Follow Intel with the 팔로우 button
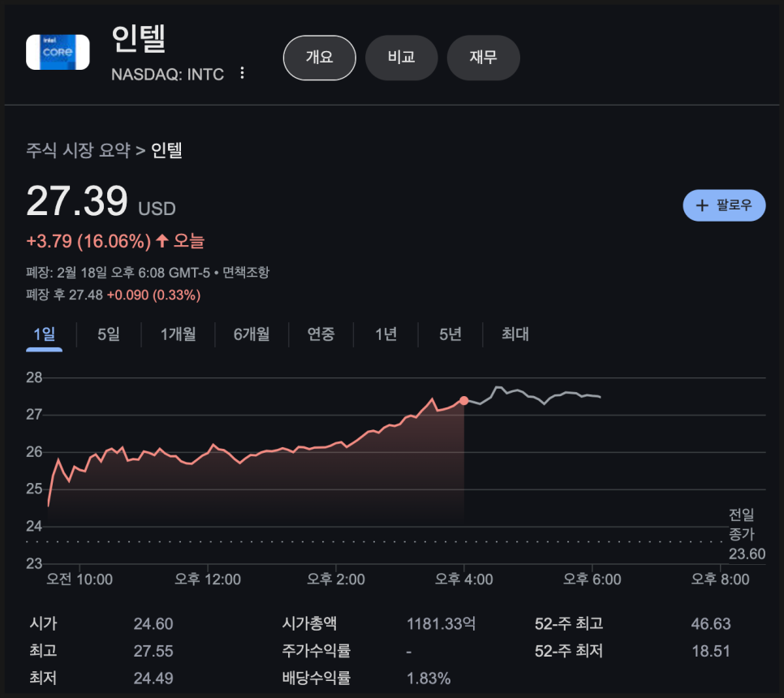 coord(724,205)
